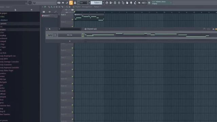This screenshot has width=217, height=122.
Task: Click the new pattern plus button beside Pattern 1
Action: point(103,3)
